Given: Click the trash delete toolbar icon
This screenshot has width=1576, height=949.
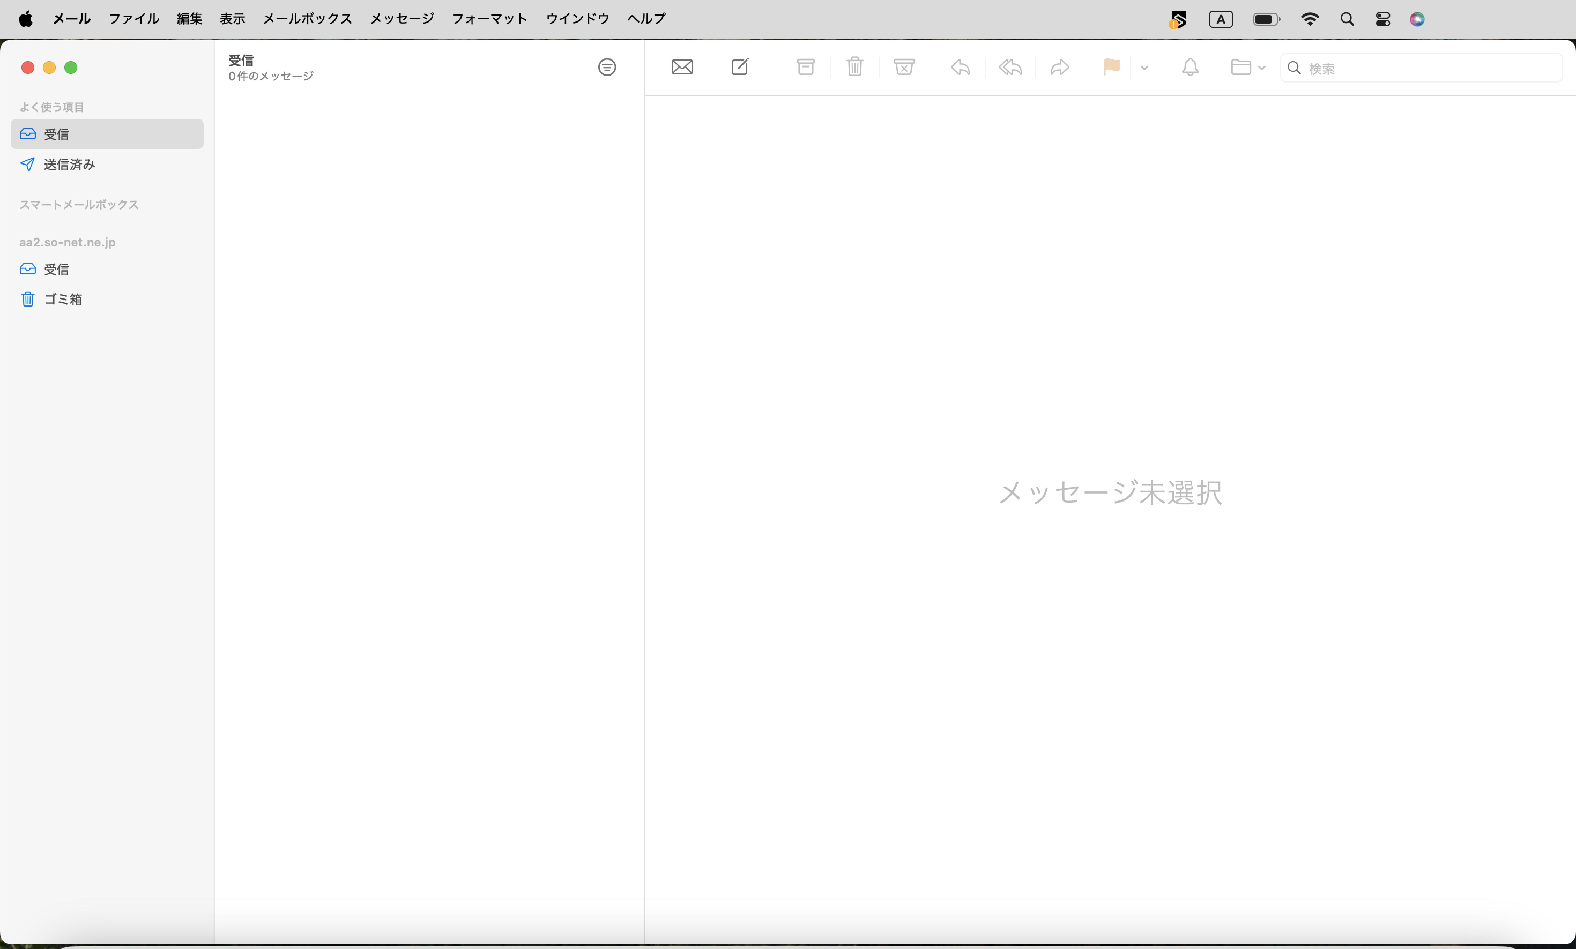Looking at the screenshot, I should [854, 66].
